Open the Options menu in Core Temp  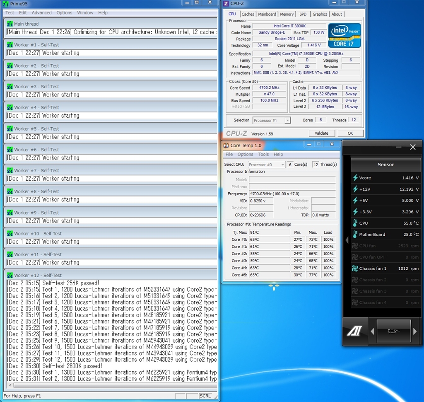click(245, 154)
